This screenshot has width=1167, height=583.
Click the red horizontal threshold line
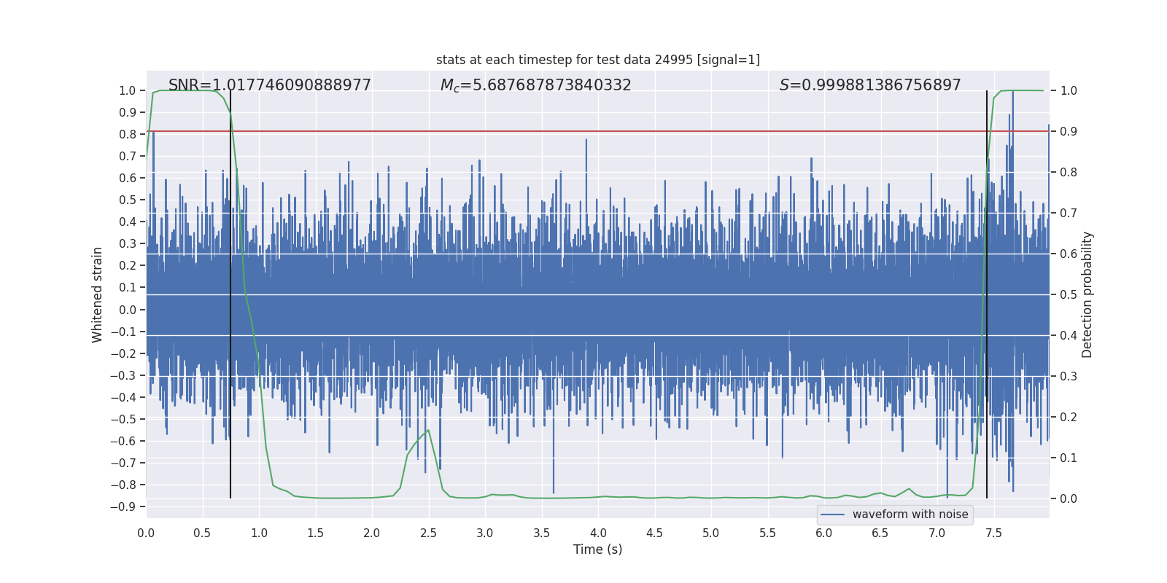pos(583,132)
